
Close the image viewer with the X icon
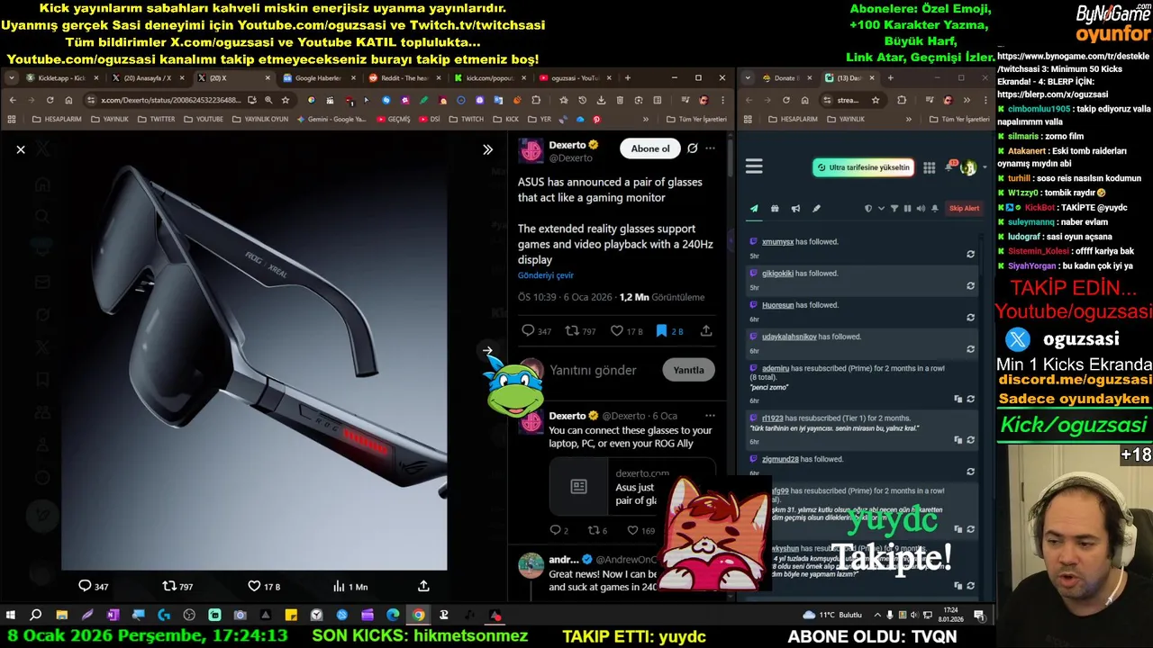pyautogui.click(x=21, y=149)
